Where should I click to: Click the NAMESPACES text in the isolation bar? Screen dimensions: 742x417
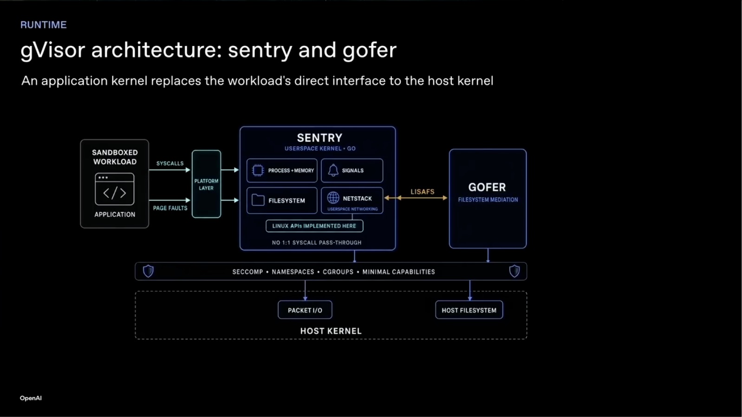tap(293, 272)
